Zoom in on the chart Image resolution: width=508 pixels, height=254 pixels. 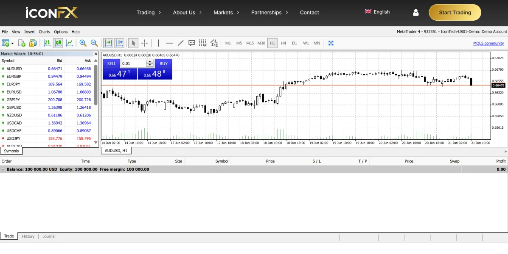click(83, 43)
